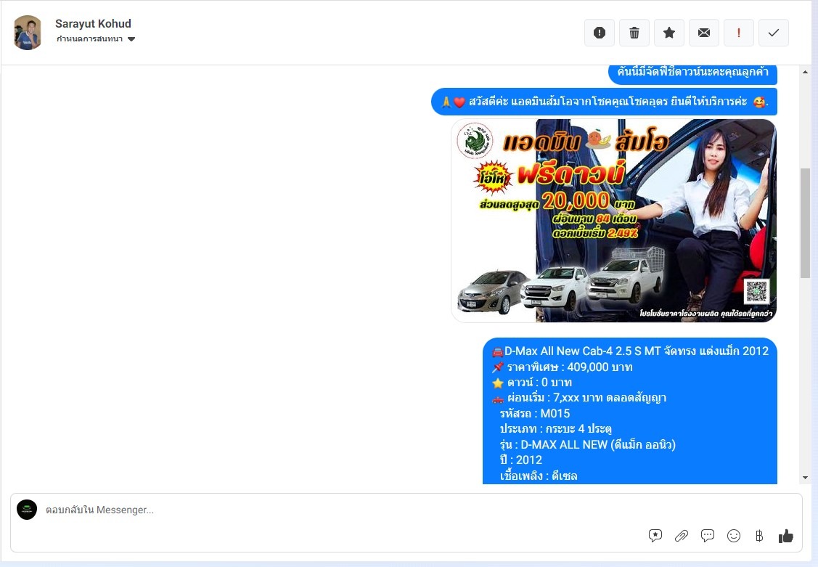
Task: Open the emoji picker smiley icon
Action: pyautogui.click(x=734, y=536)
